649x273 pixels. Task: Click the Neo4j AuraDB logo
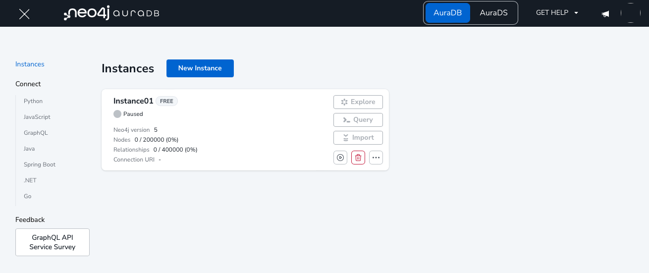(x=111, y=13)
